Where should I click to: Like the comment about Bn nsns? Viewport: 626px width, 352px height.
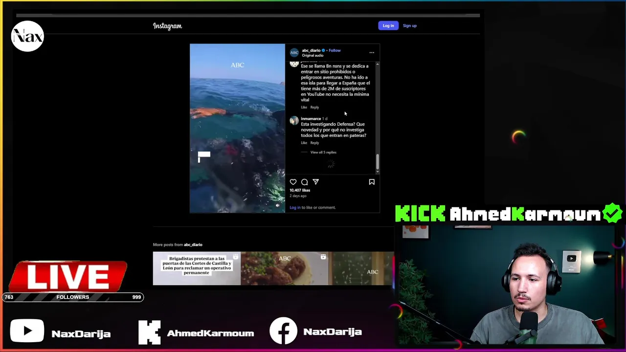coord(304,107)
